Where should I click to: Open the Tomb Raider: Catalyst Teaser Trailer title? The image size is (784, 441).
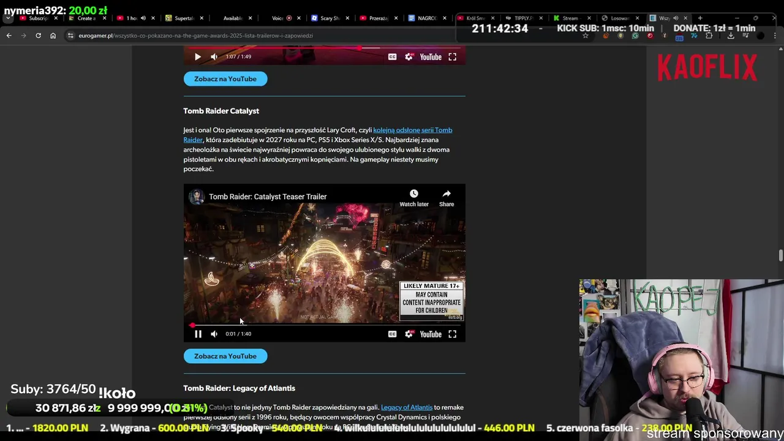point(268,197)
